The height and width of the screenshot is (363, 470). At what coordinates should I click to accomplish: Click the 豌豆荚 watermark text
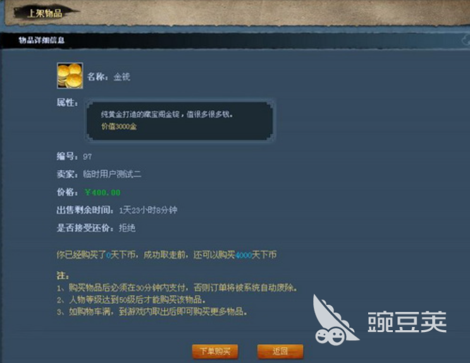(x=407, y=322)
